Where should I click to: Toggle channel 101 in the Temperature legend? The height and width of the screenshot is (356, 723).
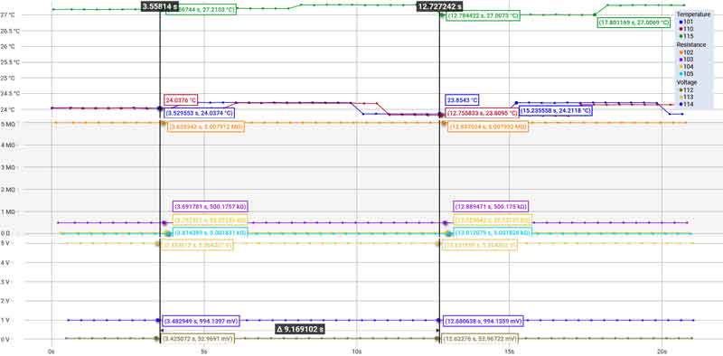coord(687,22)
